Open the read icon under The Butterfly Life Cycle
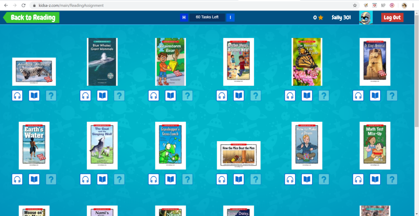 point(307,95)
